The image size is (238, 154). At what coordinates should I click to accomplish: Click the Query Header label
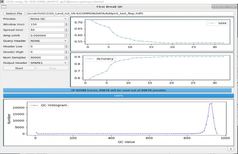tap(14, 41)
